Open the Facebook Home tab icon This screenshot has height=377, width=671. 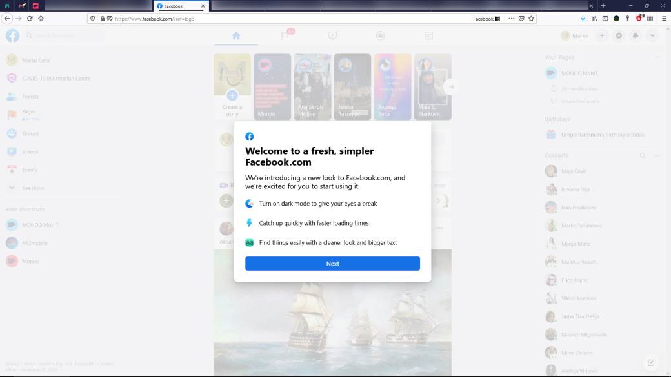click(236, 36)
